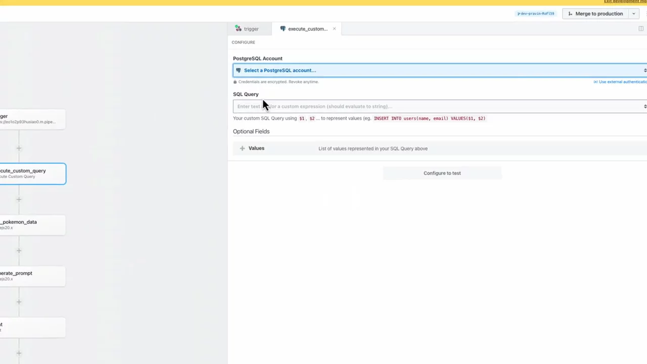Screen dimensions: 647x364
Task: Click the Configure to test button
Action: [442, 173]
